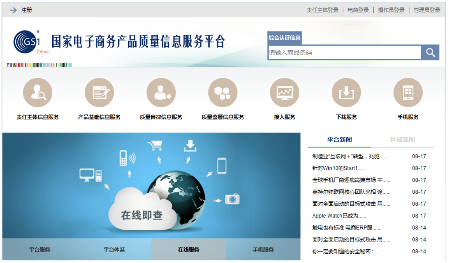Click the GS1 China logo
Screen dimensions: 449x263
(x=30, y=42)
